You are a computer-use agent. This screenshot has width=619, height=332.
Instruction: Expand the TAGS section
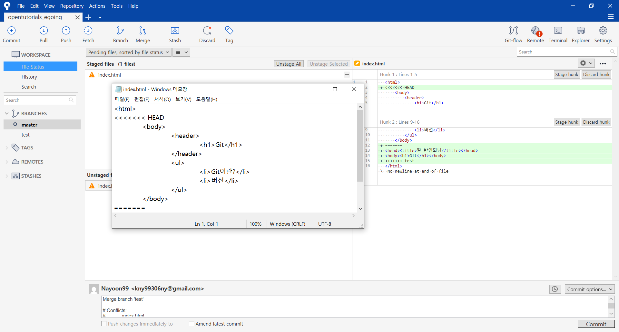[7, 147]
